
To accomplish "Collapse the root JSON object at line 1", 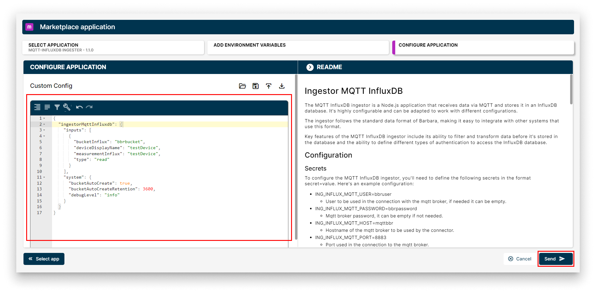I will [x=44, y=118].
